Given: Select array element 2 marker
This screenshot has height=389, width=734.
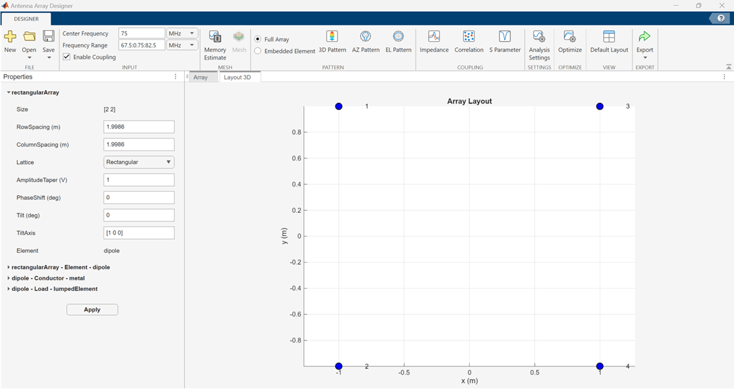Looking at the screenshot, I should click(x=339, y=366).
